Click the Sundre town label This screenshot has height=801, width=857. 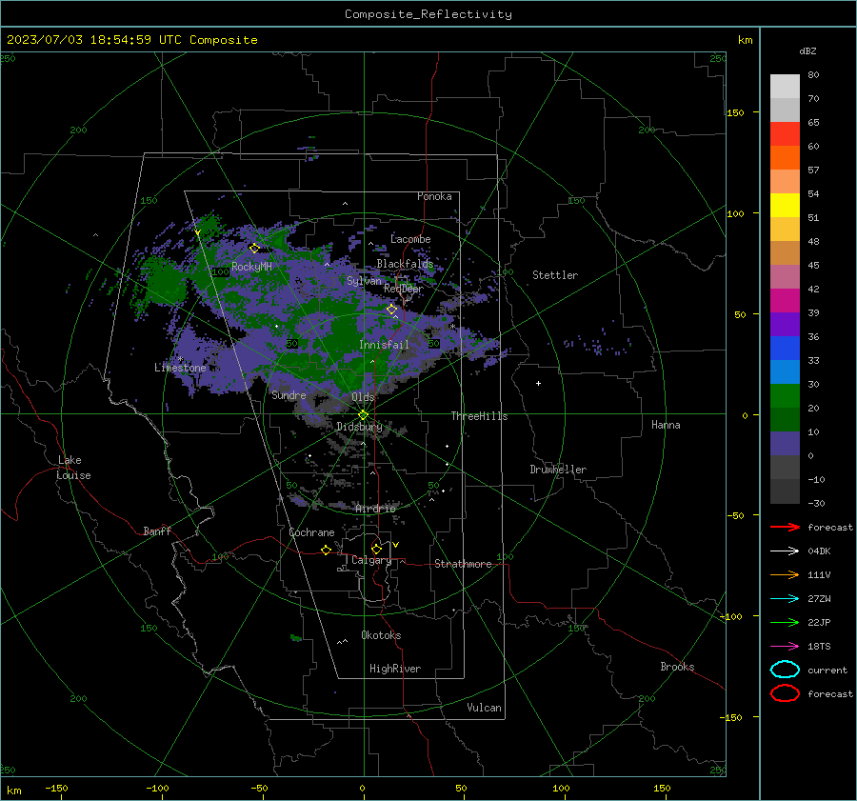click(x=289, y=395)
